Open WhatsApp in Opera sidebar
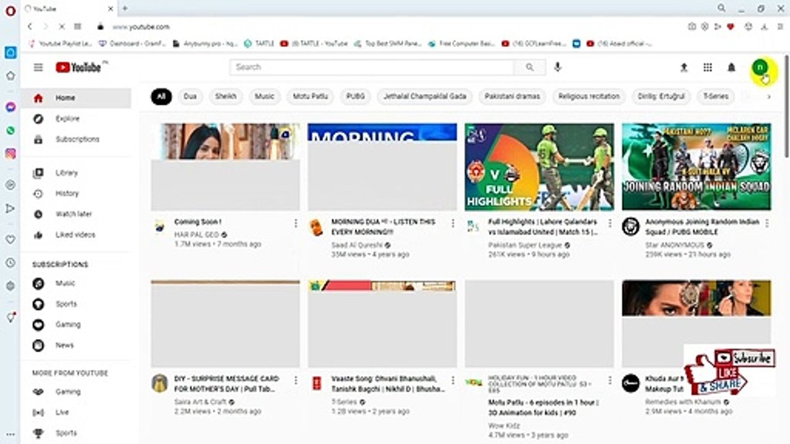 point(10,131)
